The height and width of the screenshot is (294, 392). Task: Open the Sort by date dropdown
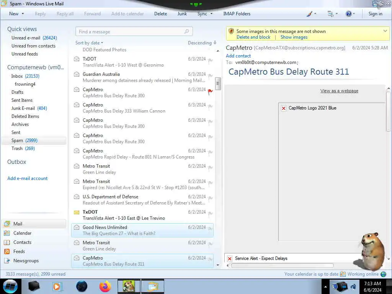[89, 43]
